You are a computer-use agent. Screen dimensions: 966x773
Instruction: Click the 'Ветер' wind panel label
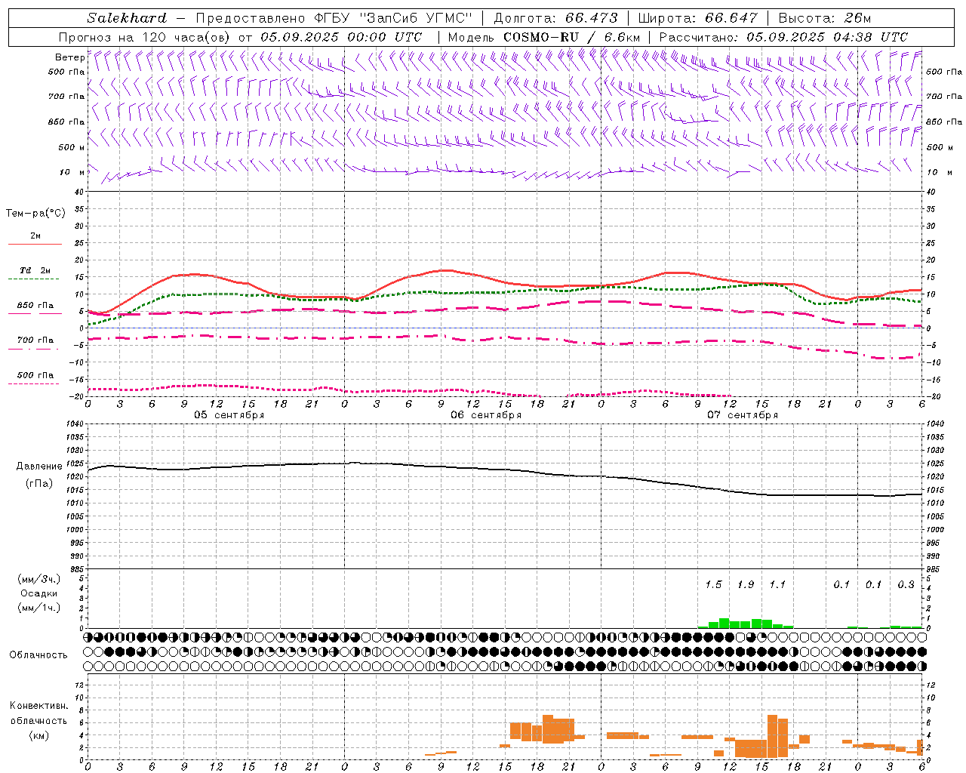coord(70,57)
